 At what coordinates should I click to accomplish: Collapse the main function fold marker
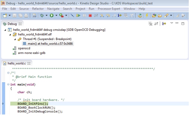pos(8,84)
